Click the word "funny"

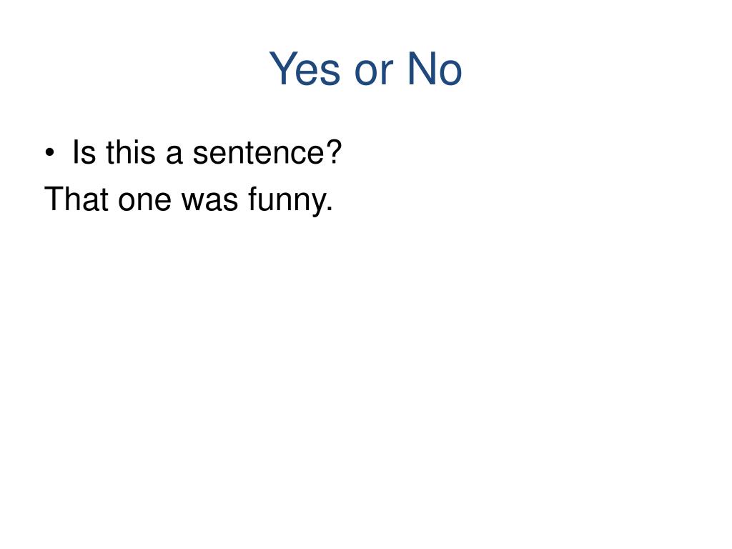[x=286, y=200]
